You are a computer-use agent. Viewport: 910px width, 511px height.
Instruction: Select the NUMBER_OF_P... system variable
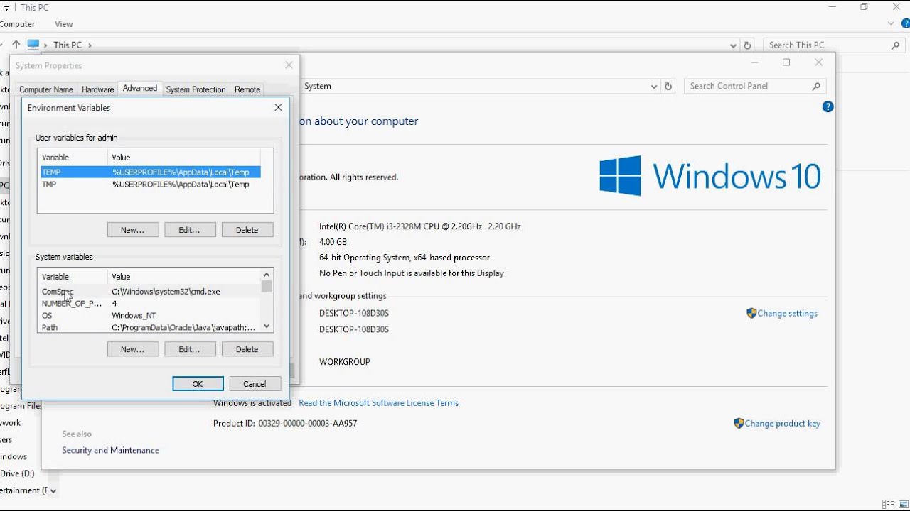(x=151, y=304)
